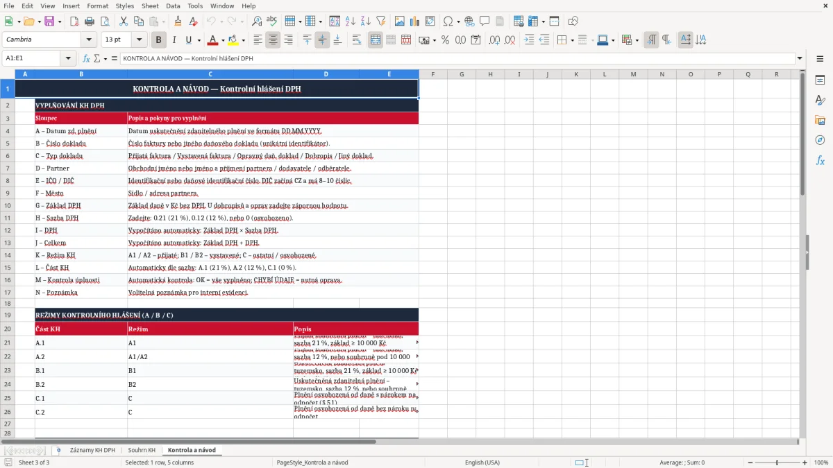Viewport: 833px width, 468px height.
Task: Click the Format as Percent icon
Action: (445, 40)
